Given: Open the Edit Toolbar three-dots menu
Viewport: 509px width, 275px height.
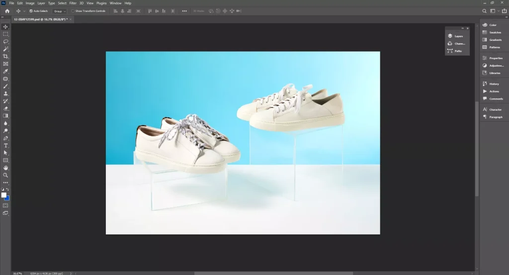Looking at the screenshot, I should (x=5, y=183).
